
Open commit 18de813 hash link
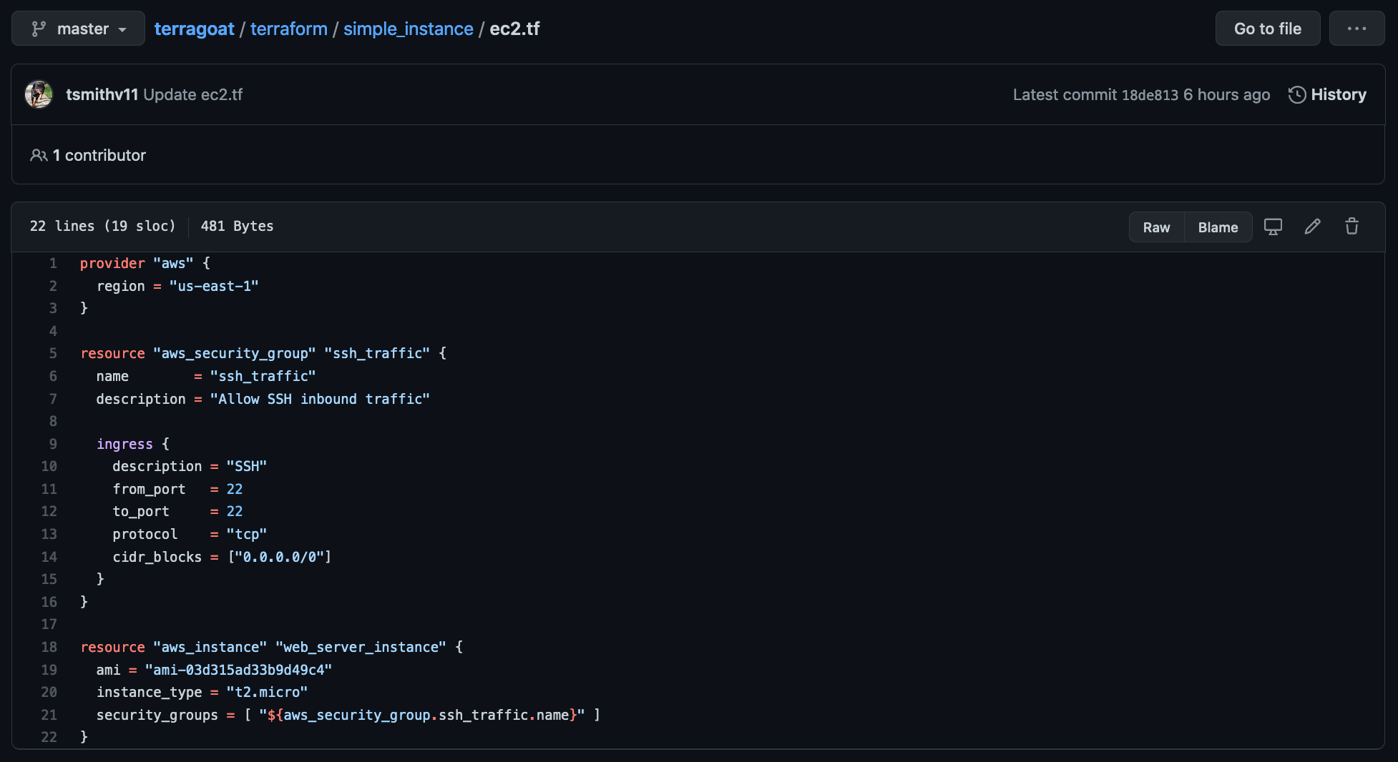1150,95
